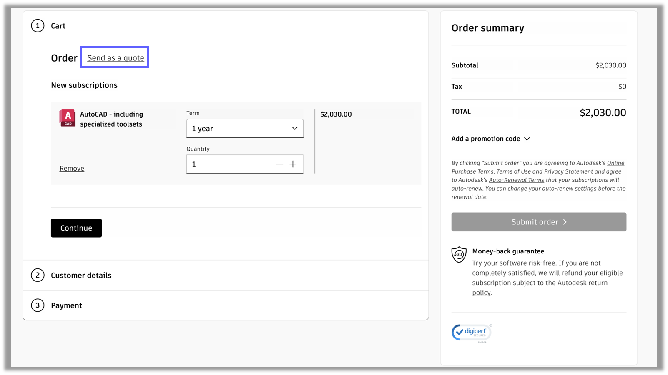
Task: Open the Terms of Use link
Action: tap(514, 171)
